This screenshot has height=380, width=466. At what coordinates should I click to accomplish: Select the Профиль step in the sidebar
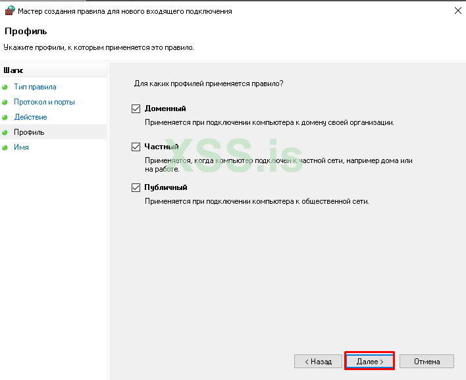coord(29,132)
